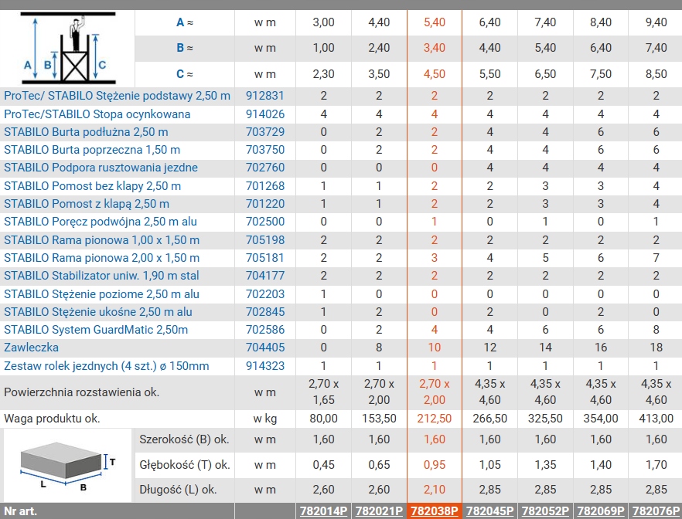
Task: Click part number 702500
Action: [x=265, y=222]
